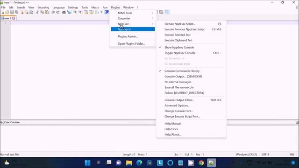Click the Save All toolbar icon
This screenshot has width=299, height=168.
[x=17, y=13]
